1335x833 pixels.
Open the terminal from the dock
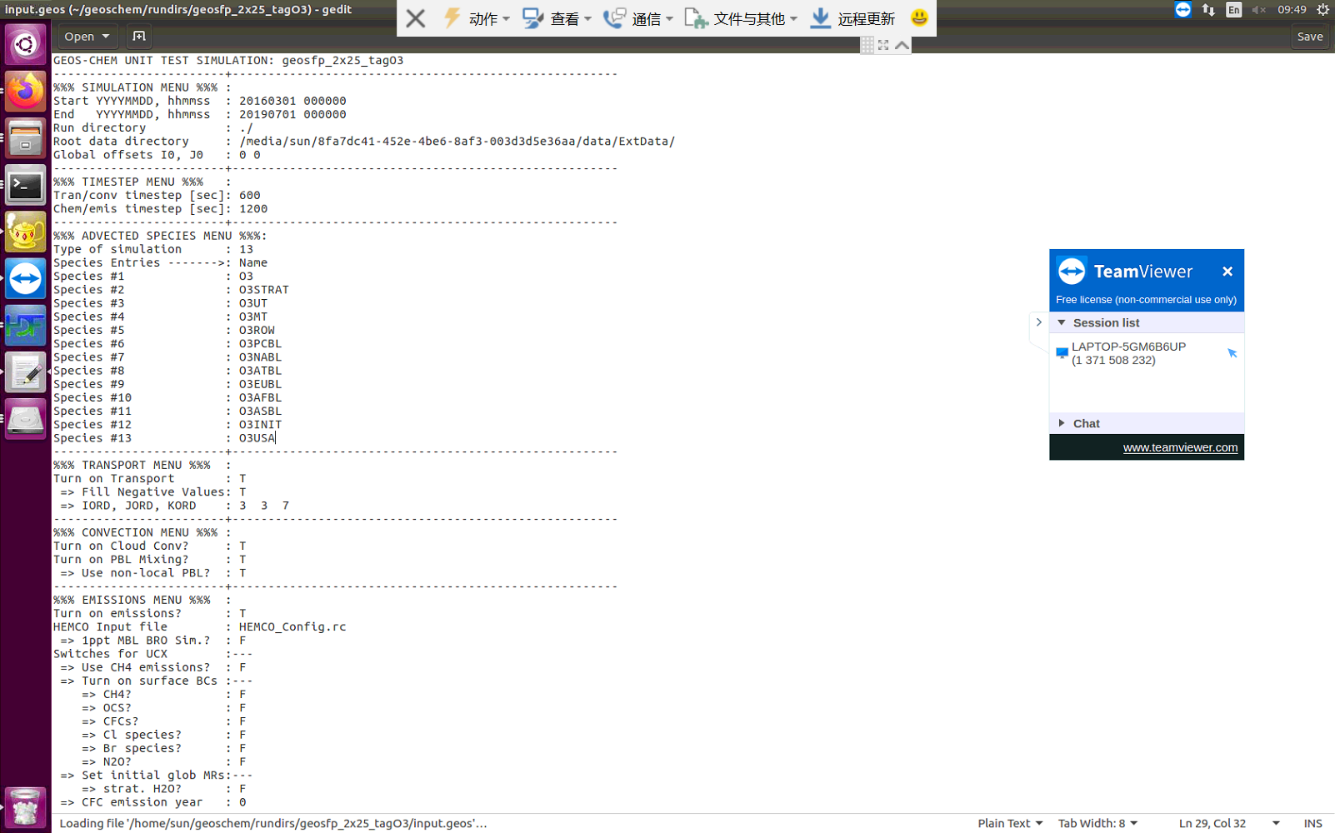25,185
